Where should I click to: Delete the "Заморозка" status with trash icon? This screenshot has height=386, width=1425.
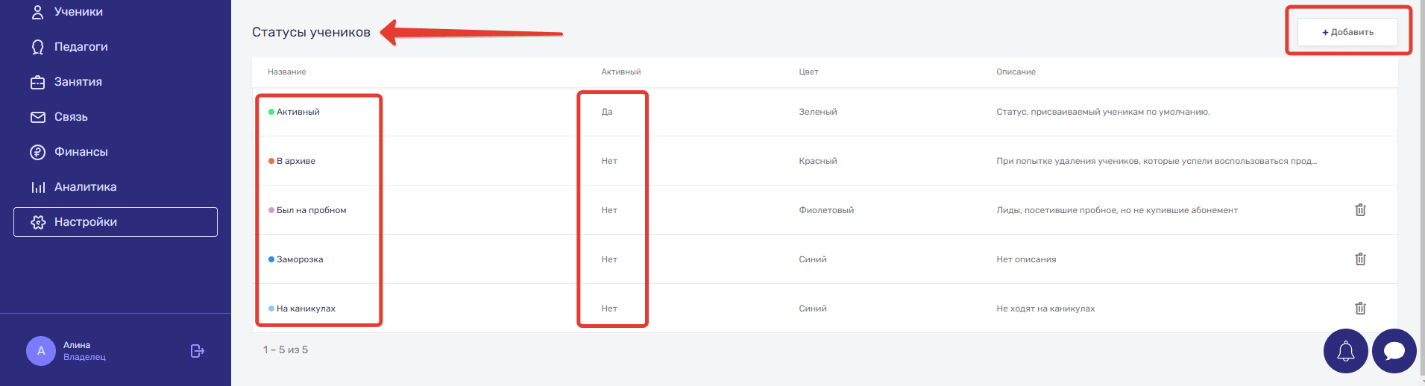pyautogui.click(x=1360, y=259)
